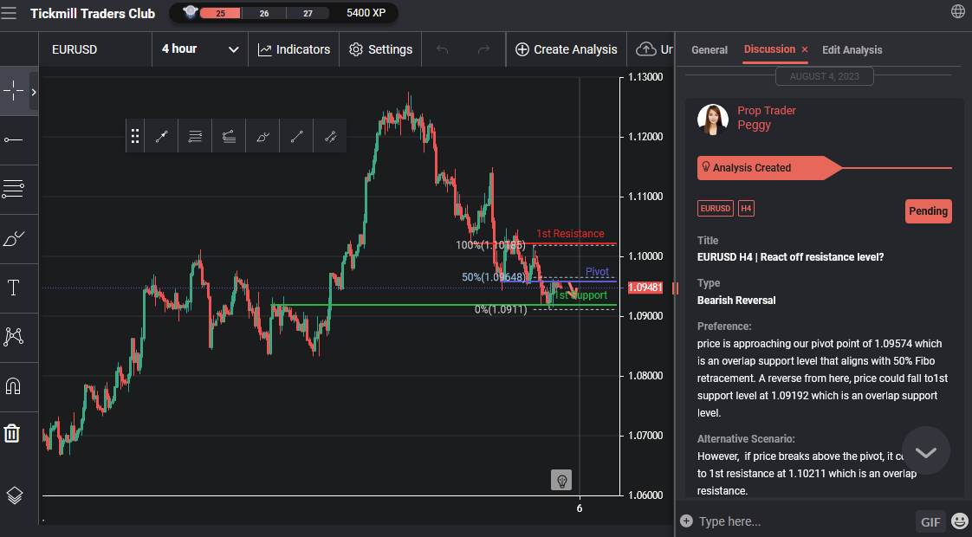Switch to the General tab
Screen dimensions: 972x537
click(x=710, y=50)
